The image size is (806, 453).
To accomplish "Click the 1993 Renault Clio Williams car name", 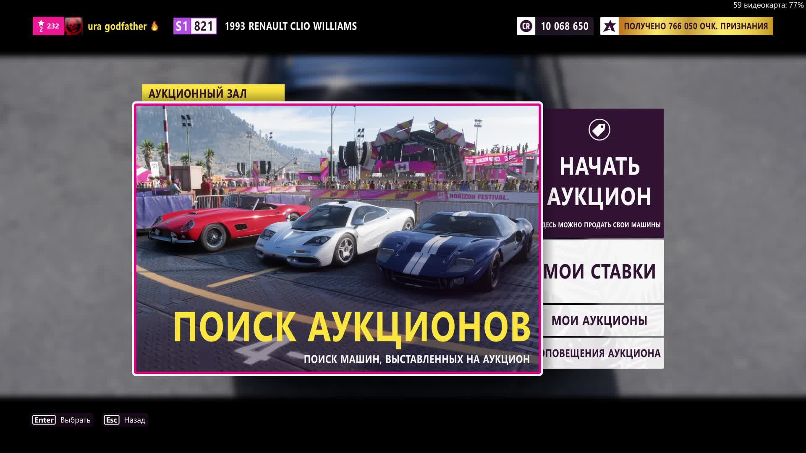I will coord(290,26).
